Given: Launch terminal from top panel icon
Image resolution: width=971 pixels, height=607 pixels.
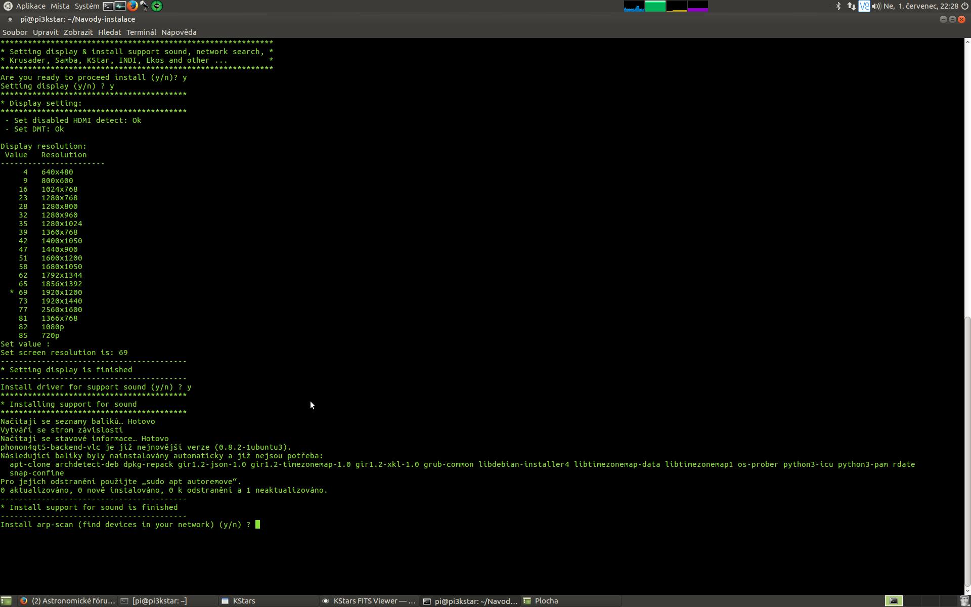Looking at the screenshot, I should (108, 6).
